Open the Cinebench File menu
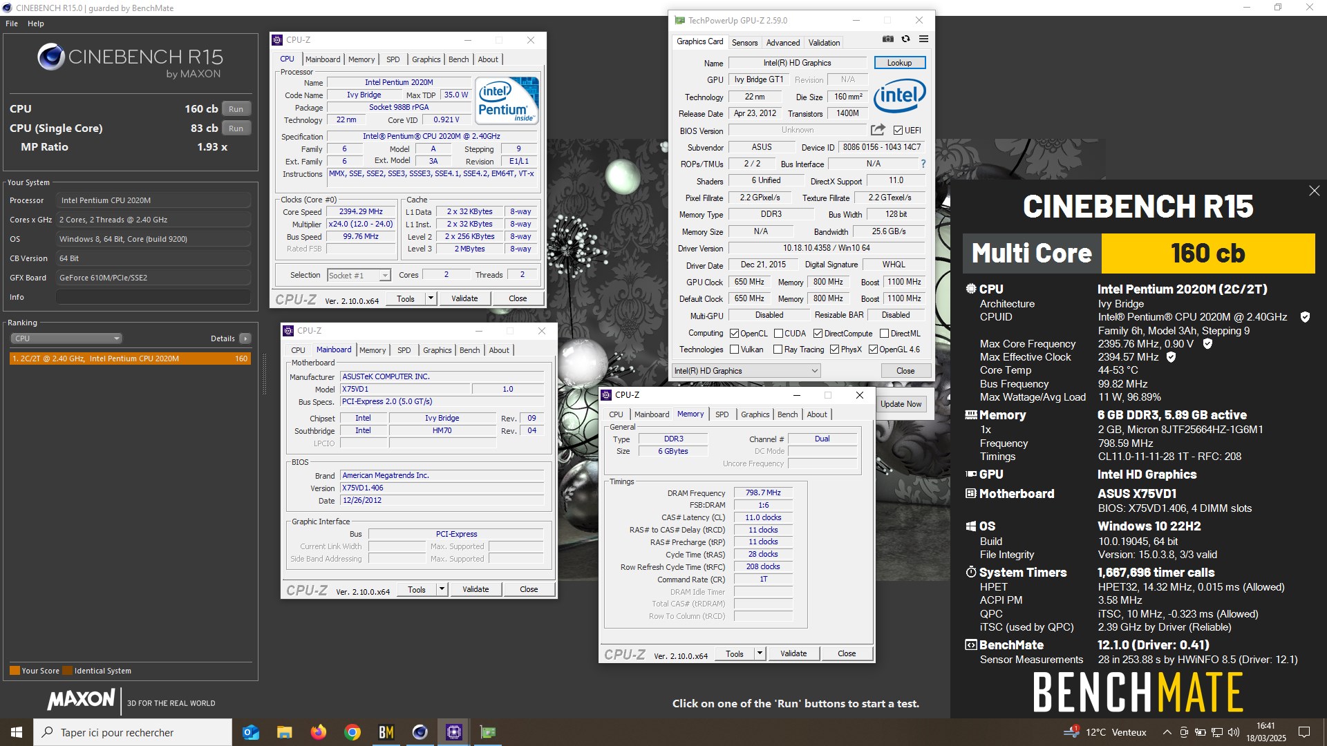This screenshot has height=746, width=1327. pyautogui.click(x=12, y=23)
